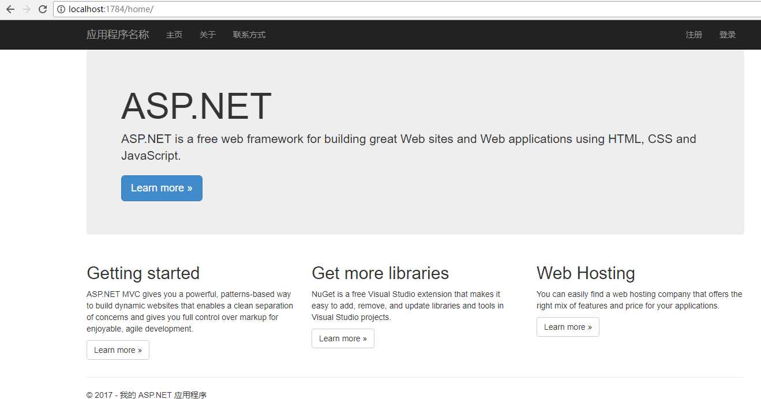761x399 pixels.
Task: Click Learn more under Get more libraries
Action: point(343,338)
